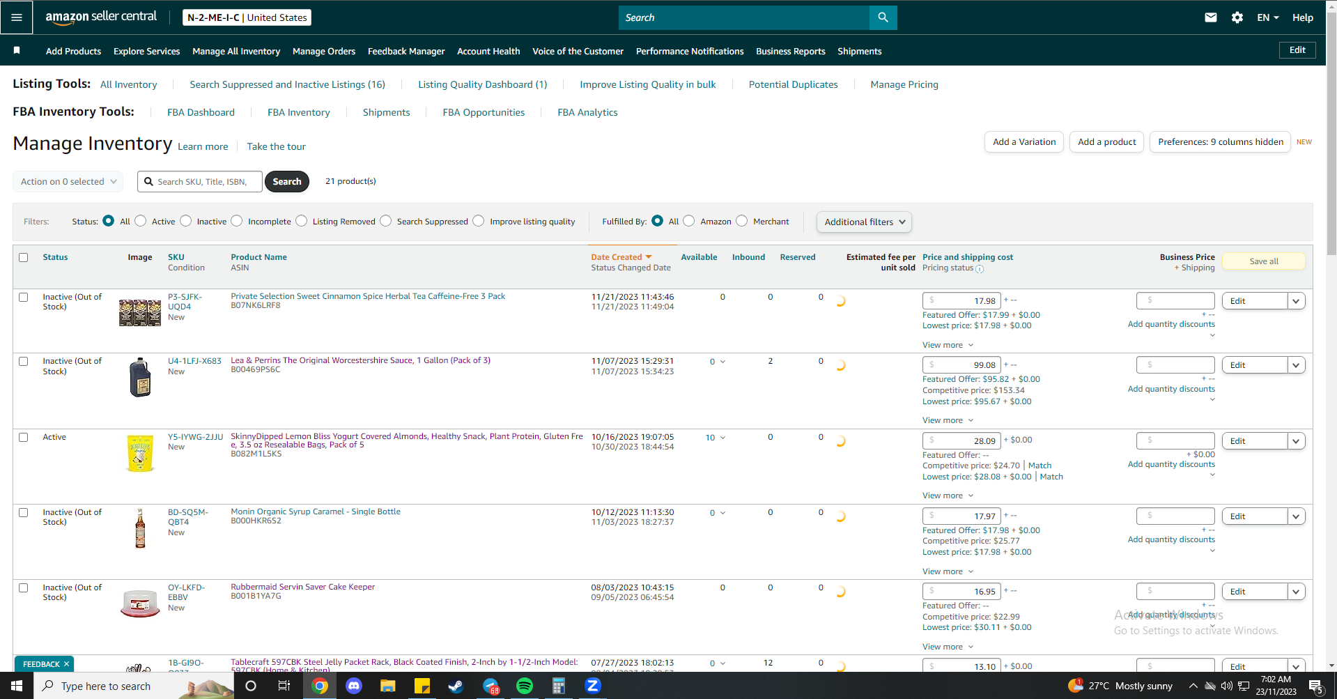Click the black Search button for SKU search

pos(287,181)
